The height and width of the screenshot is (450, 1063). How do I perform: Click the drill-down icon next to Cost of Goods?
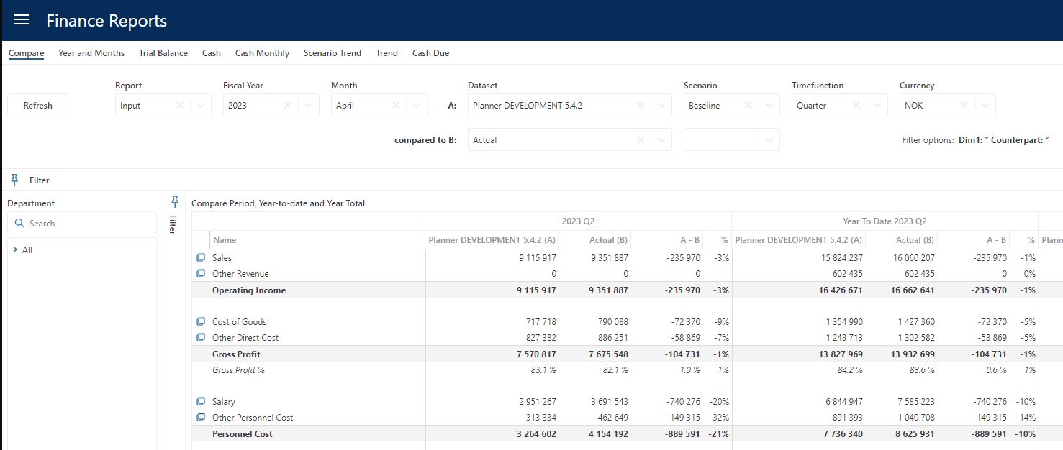[202, 321]
